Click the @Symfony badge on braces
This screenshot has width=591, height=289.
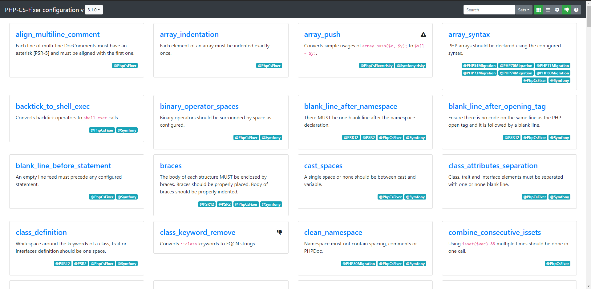click(x=271, y=204)
